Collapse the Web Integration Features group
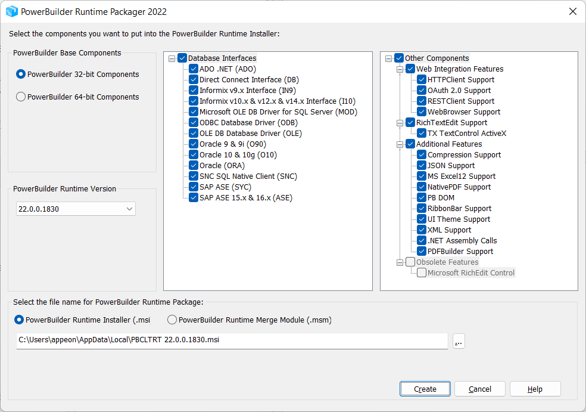The height and width of the screenshot is (412, 586). point(400,69)
